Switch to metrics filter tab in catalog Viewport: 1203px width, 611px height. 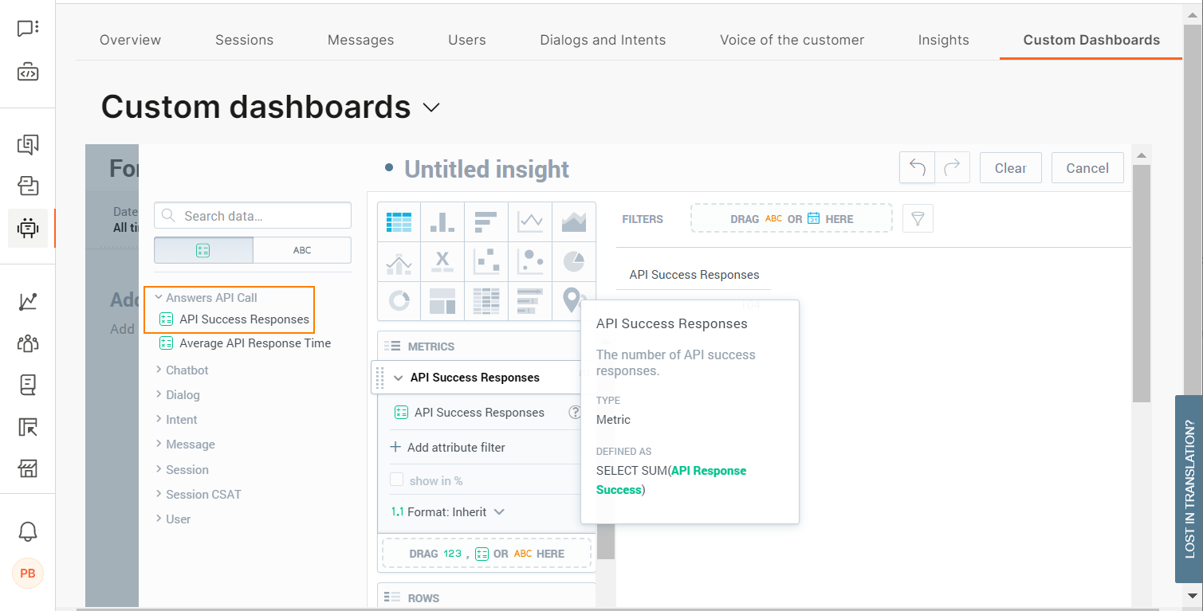point(203,250)
